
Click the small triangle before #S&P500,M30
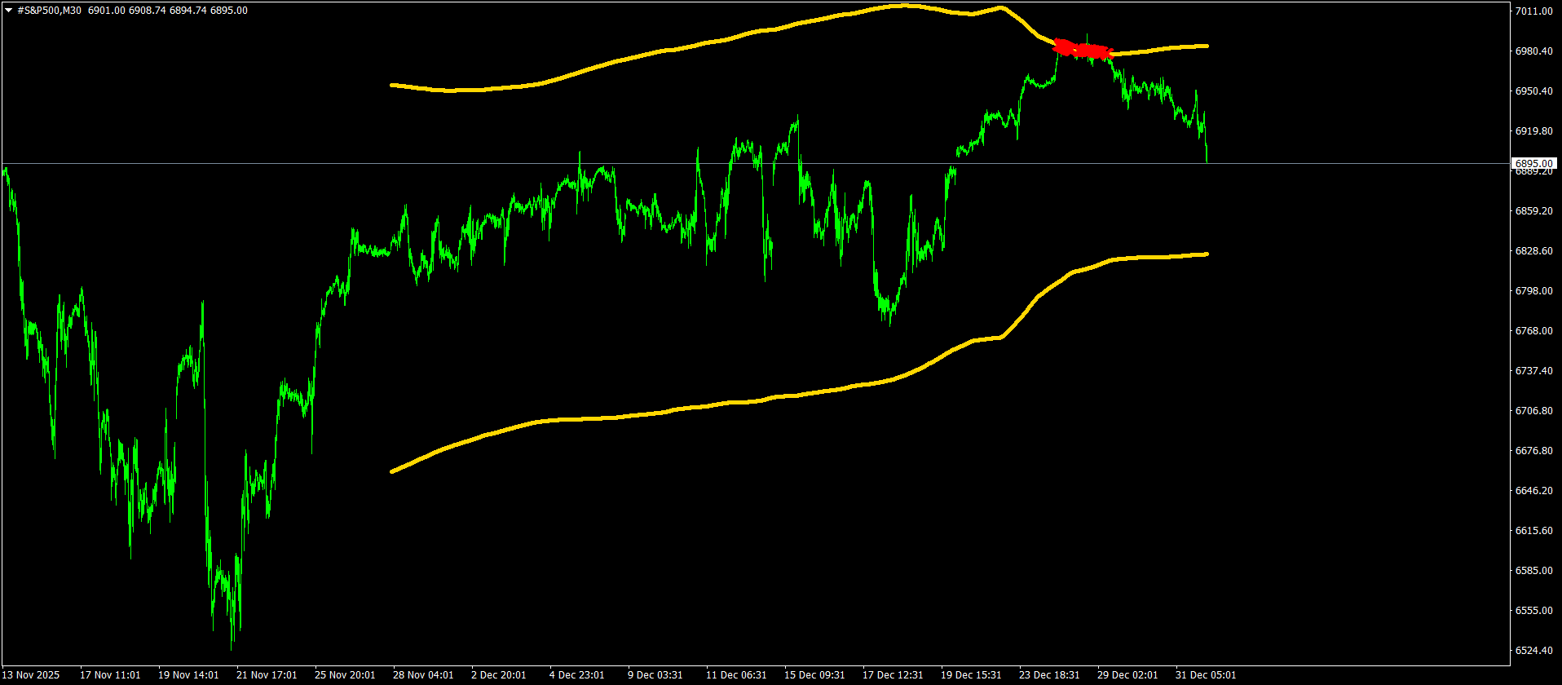click(x=9, y=11)
